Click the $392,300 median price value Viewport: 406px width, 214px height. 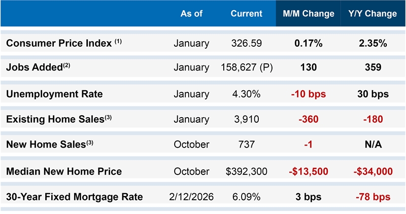247,171
